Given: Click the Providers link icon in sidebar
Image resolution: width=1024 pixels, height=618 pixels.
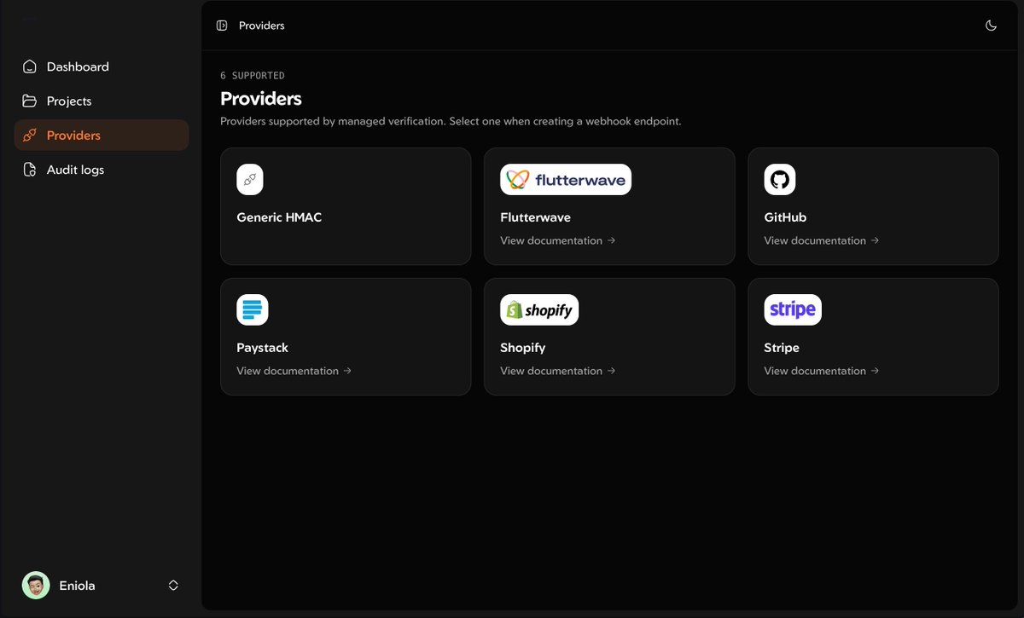Looking at the screenshot, I should pyautogui.click(x=30, y=136).
